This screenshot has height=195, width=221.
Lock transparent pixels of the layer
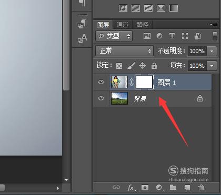pyautogui.click(x=119, y=66)
